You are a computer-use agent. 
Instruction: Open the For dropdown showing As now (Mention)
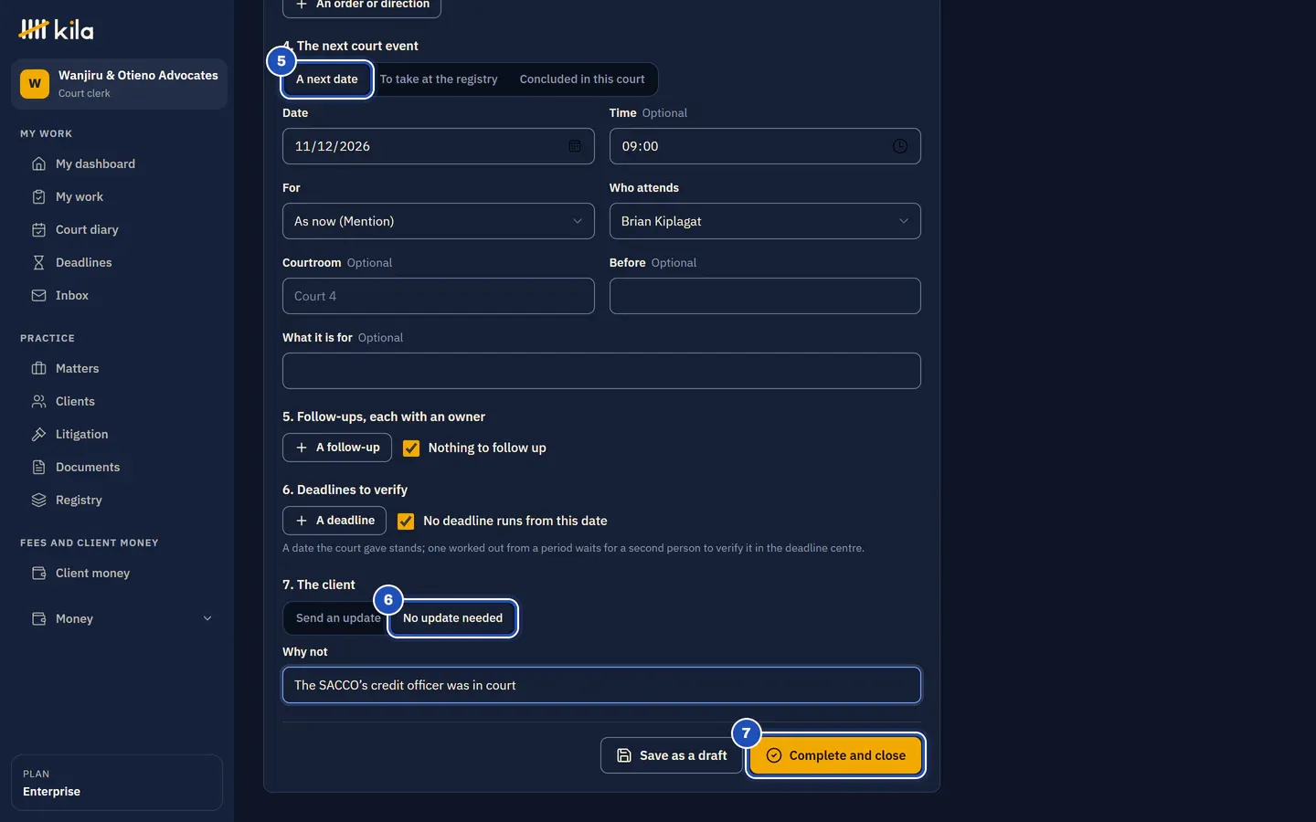coord(439,221)
